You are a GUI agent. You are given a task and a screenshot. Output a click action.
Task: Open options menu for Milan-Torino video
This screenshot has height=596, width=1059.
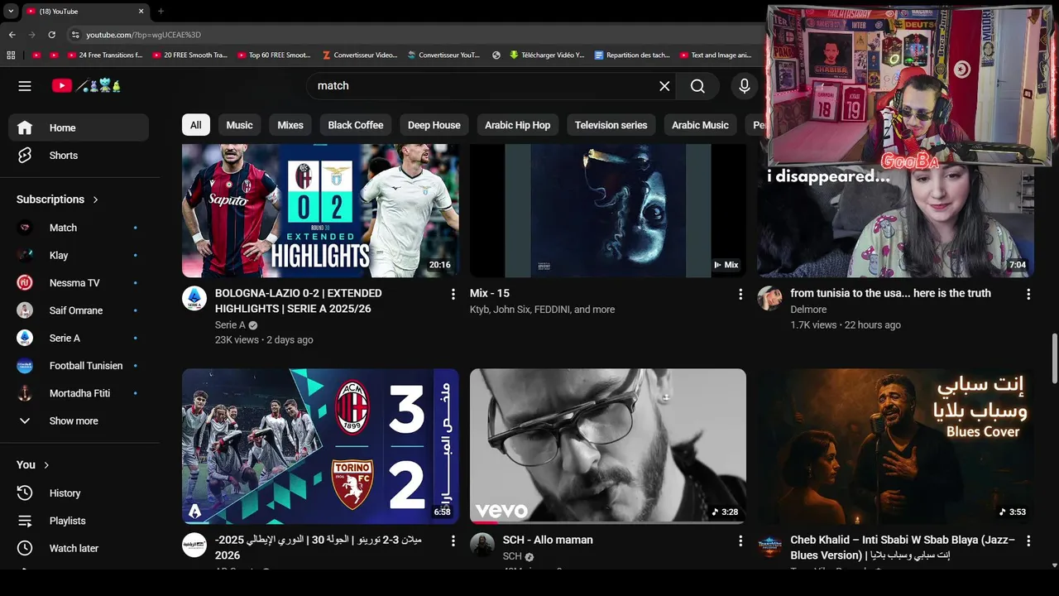pyautogui.click(x=453, y=541)
